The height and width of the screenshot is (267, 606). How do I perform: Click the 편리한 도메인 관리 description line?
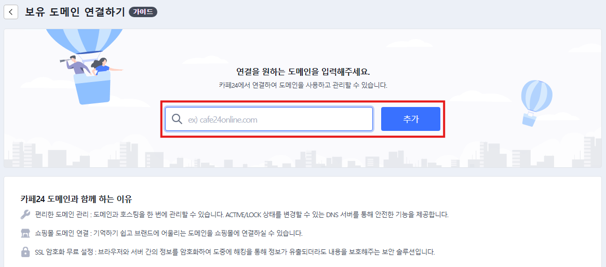tap(241, 215)
